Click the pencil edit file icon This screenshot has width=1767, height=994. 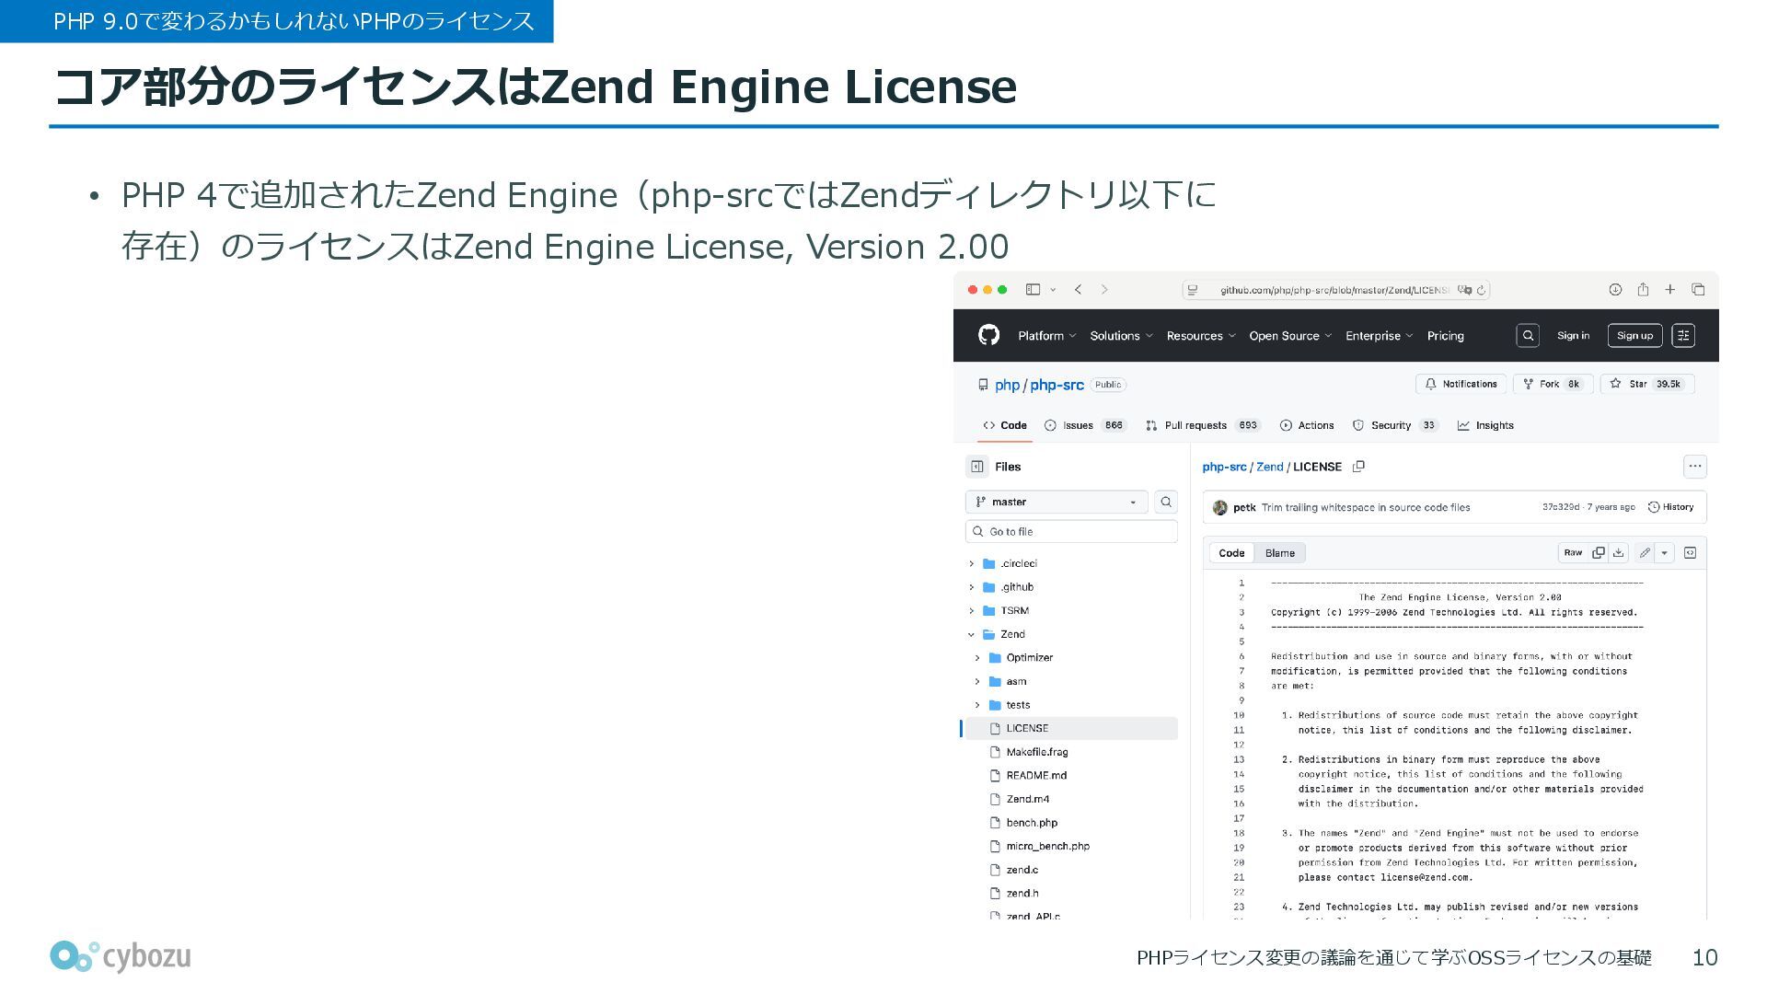point(1645,553)
